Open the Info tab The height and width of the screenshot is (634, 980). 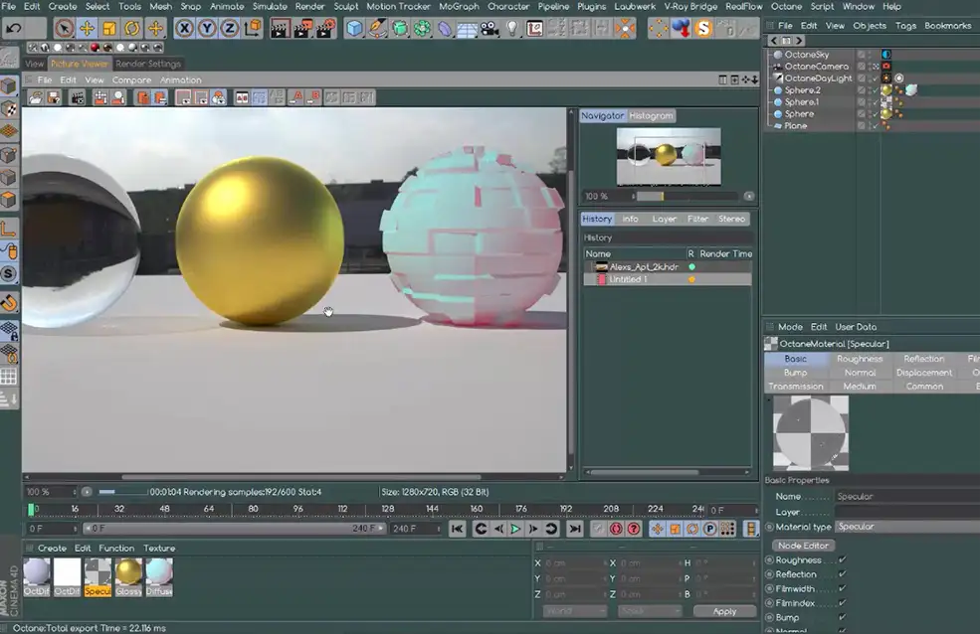click(x=630, y=219)
